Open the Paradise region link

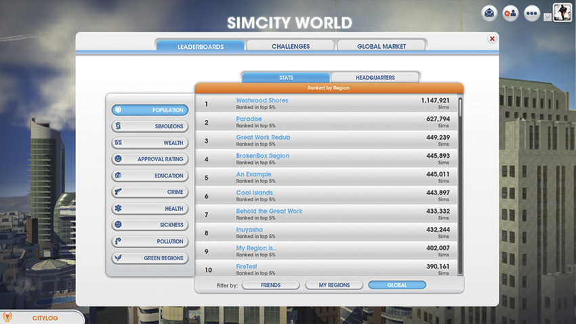click(x=249, y=119)
